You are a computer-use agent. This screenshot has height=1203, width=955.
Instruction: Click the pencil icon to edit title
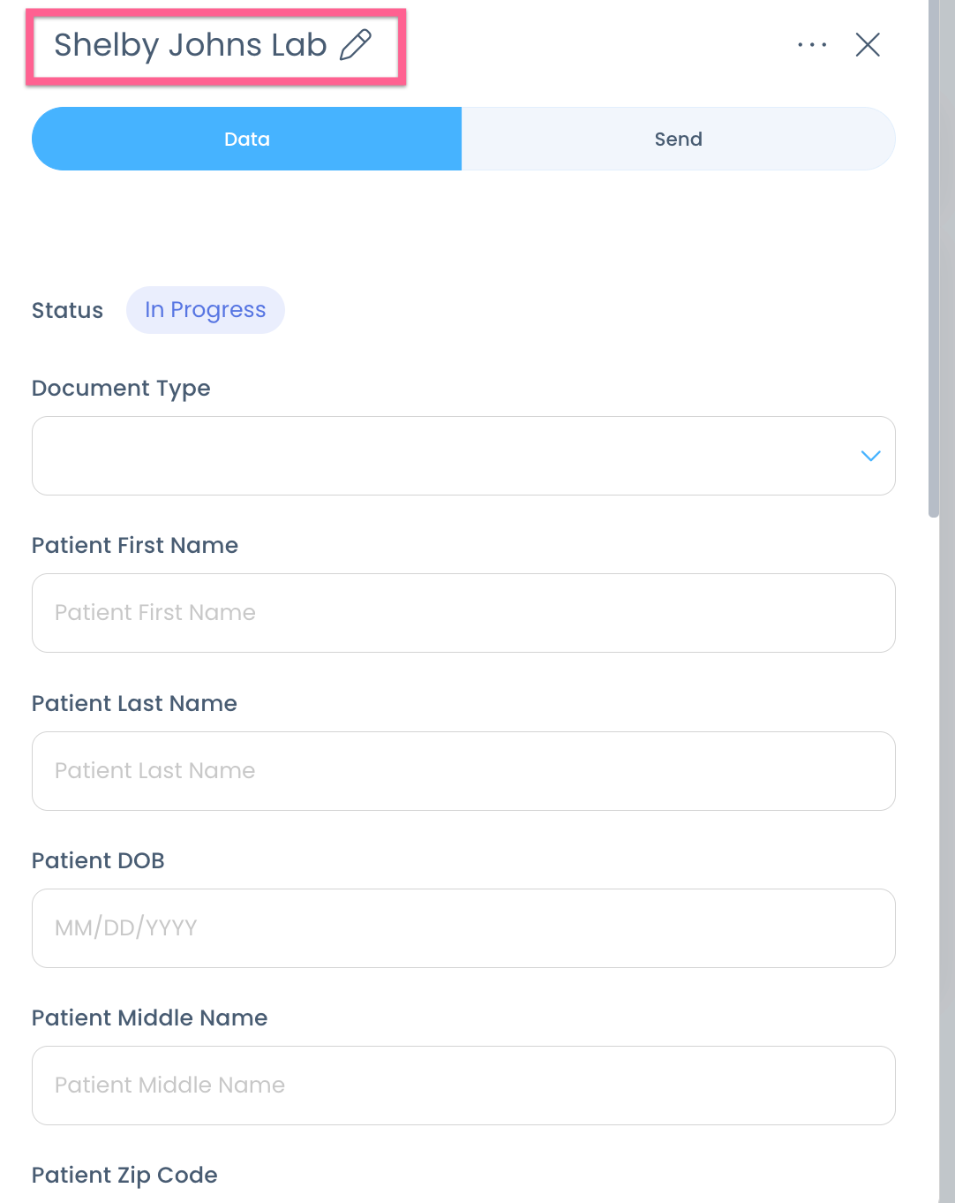pos(356,45)
